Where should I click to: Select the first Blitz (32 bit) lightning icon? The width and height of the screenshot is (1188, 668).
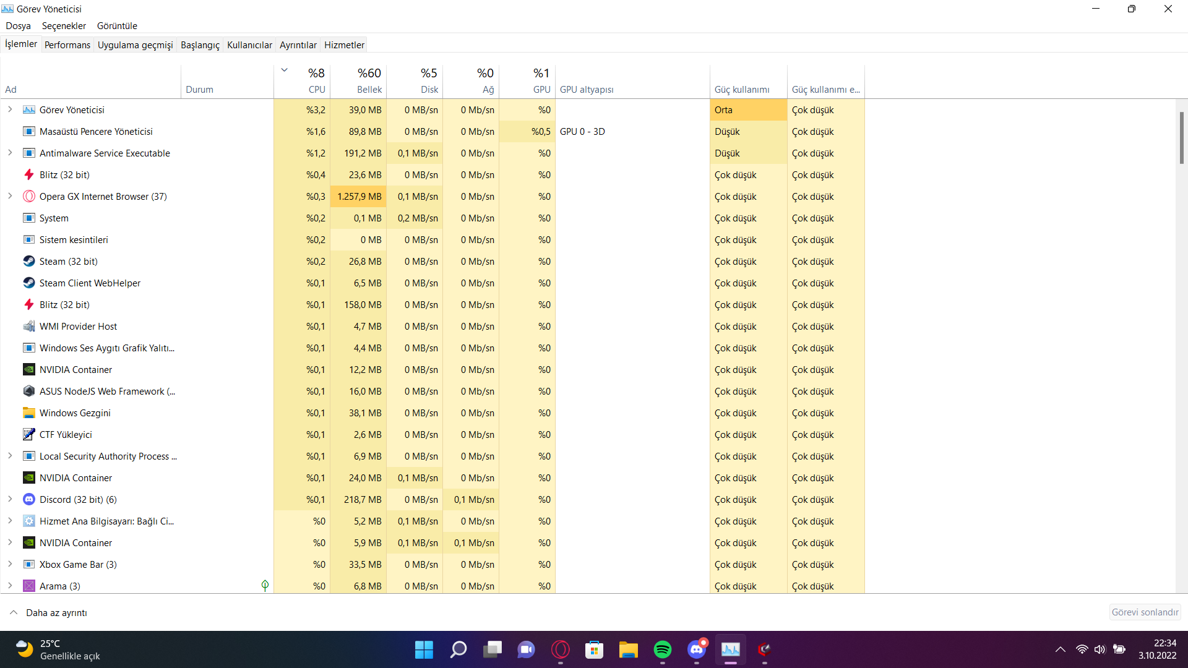[29, 175]
